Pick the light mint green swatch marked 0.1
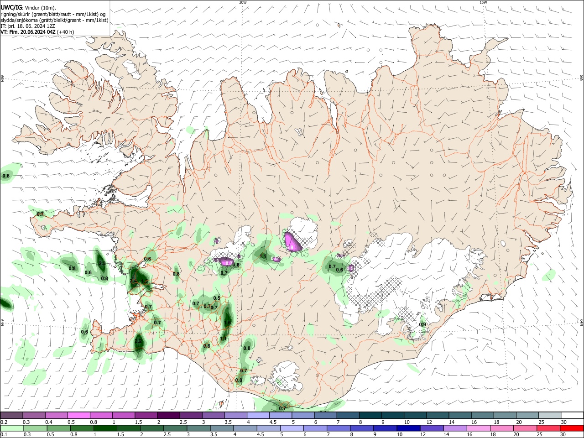This screenshot has width=584, height=438. [12, 428]
